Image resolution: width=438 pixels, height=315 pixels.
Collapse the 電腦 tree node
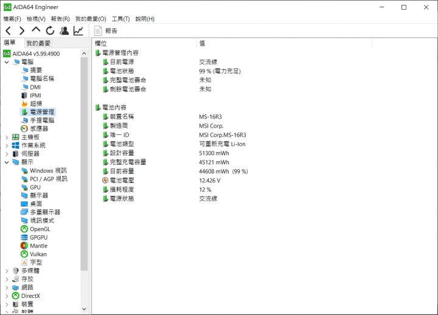coord(7,62)
